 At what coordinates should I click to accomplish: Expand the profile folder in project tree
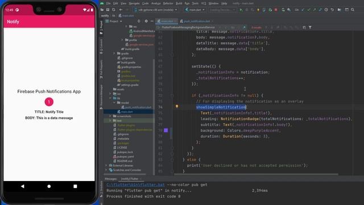122,40
